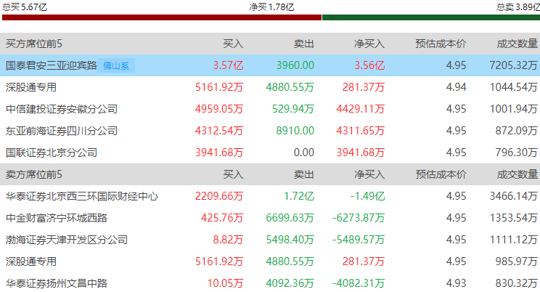
Task: Click the 1353.54万 volume cell
Action: [513, 218]
